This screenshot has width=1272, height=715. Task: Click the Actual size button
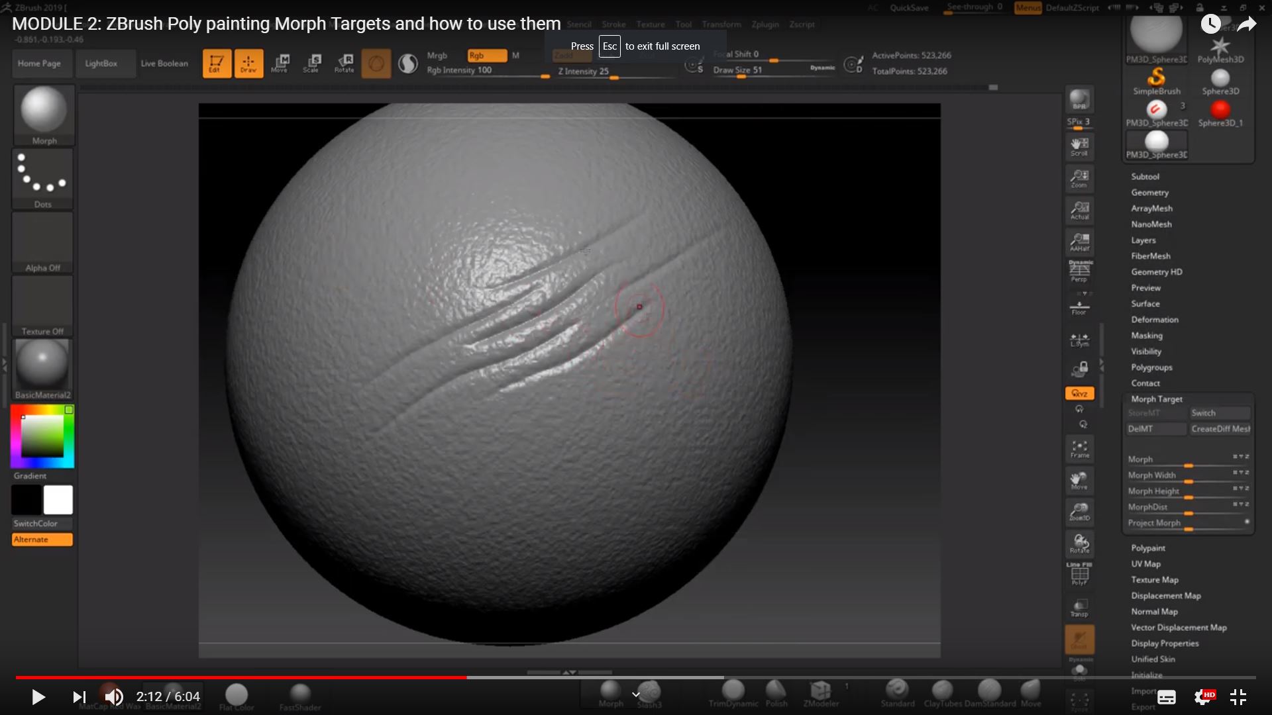tap(1079, 211)
